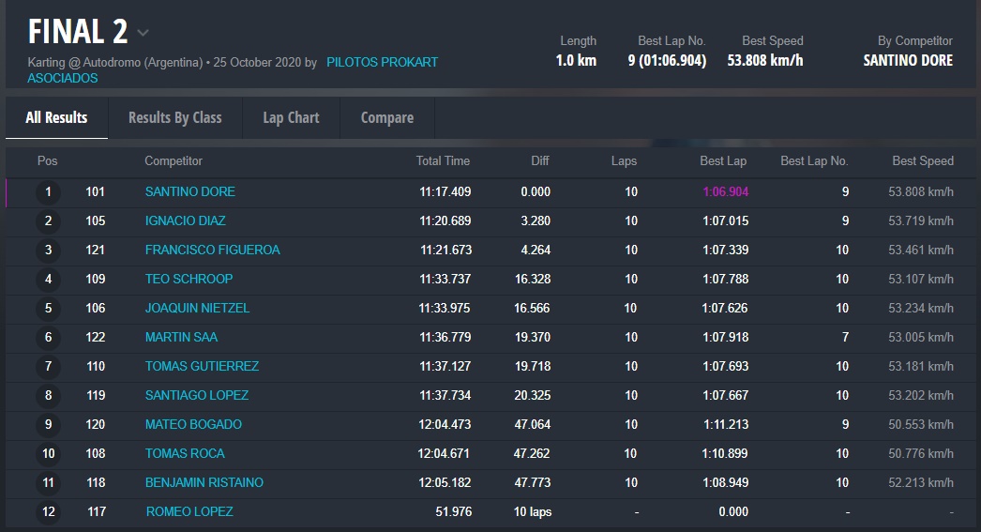The image size is (981, 532).
Task: Switch to the All Results tab
Action: (x=56, y=117)
